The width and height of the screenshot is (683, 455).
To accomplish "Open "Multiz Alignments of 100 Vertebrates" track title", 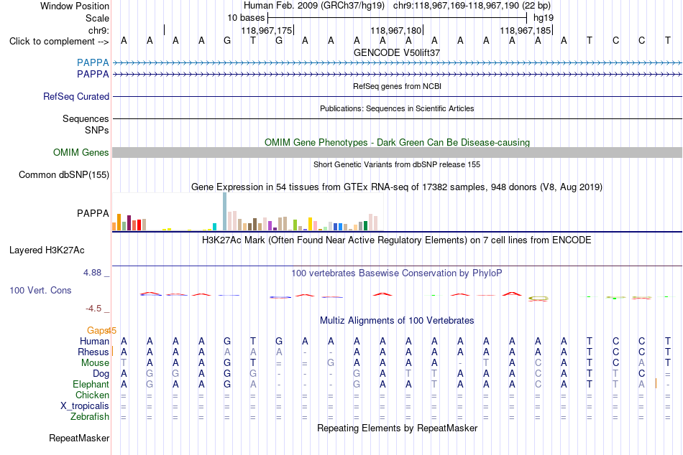I will (x=397, y=321).
